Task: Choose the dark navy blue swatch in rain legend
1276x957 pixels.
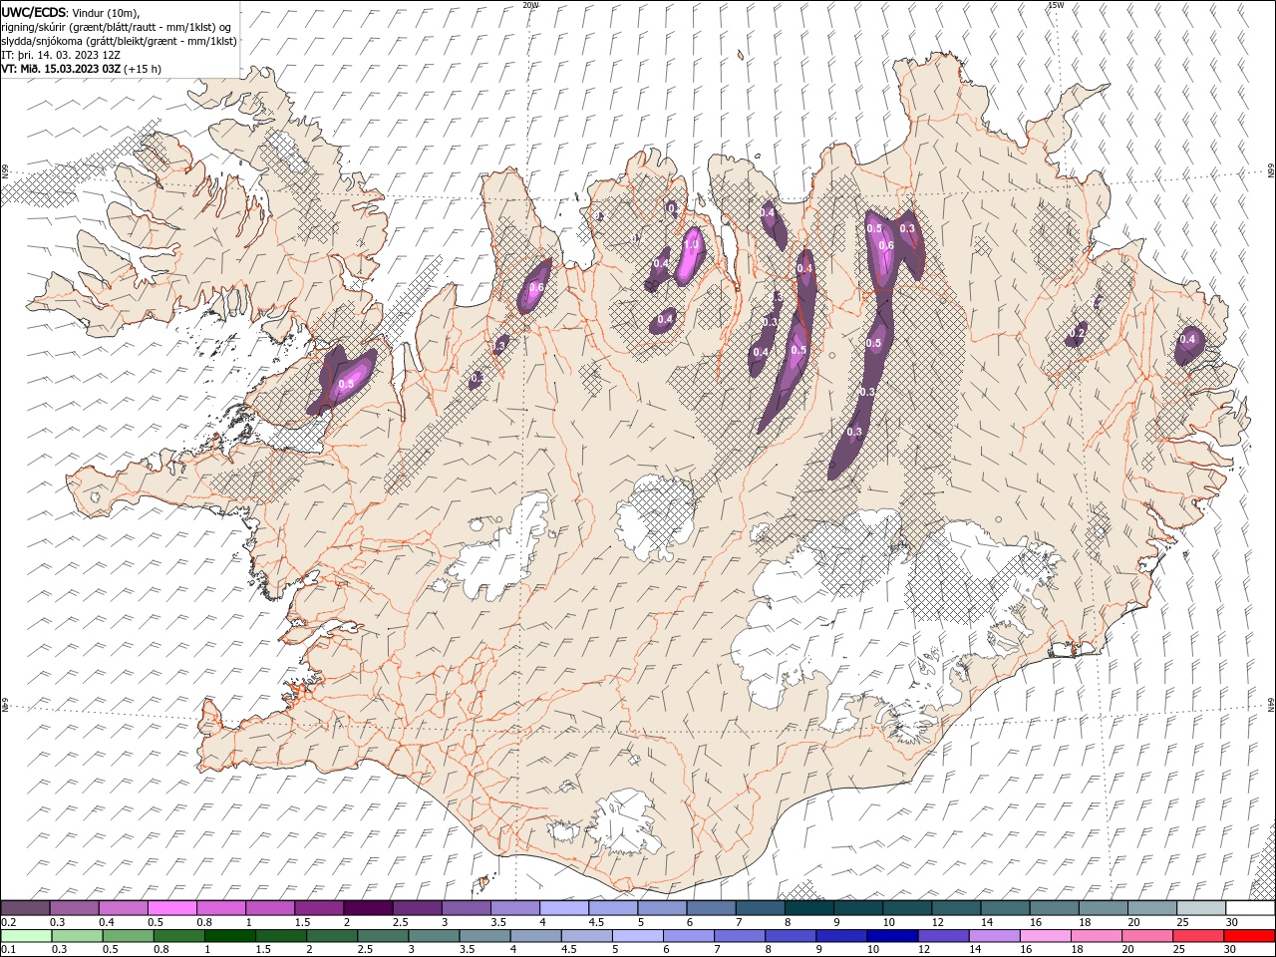Action: 891,936
